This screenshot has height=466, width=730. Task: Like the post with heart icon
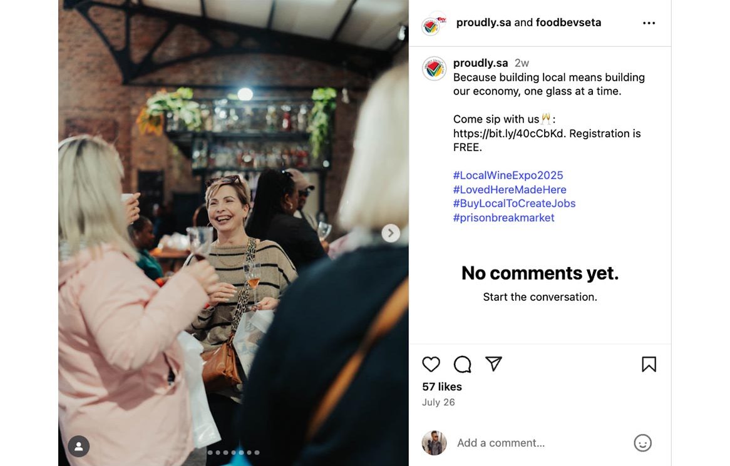coord(431,364)
